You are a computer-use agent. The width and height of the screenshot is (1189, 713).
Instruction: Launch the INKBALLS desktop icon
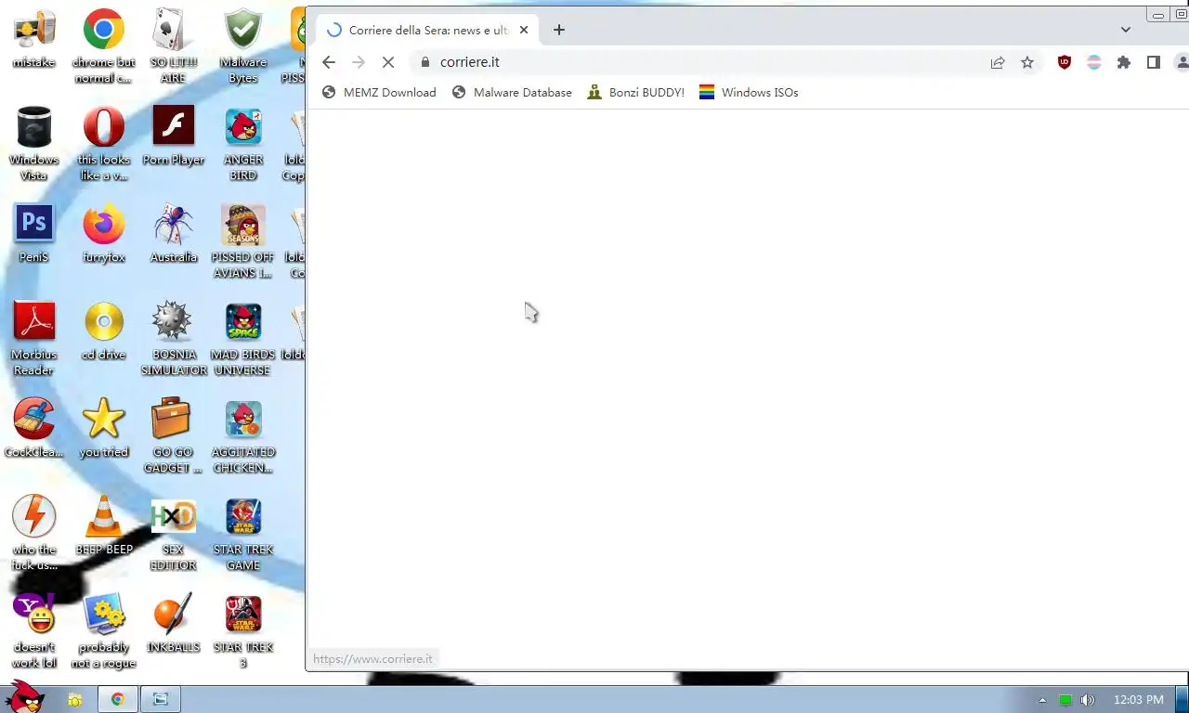[174, 623]
